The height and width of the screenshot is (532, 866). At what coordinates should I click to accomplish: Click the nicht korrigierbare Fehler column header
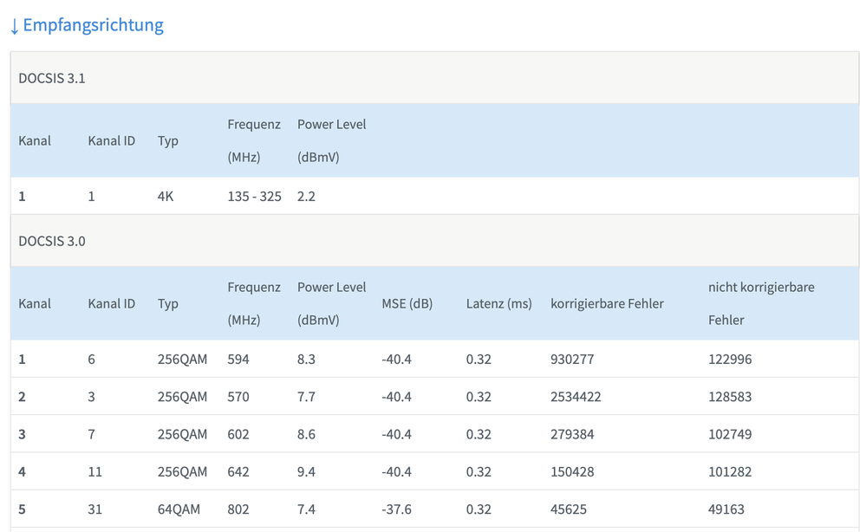761,303
